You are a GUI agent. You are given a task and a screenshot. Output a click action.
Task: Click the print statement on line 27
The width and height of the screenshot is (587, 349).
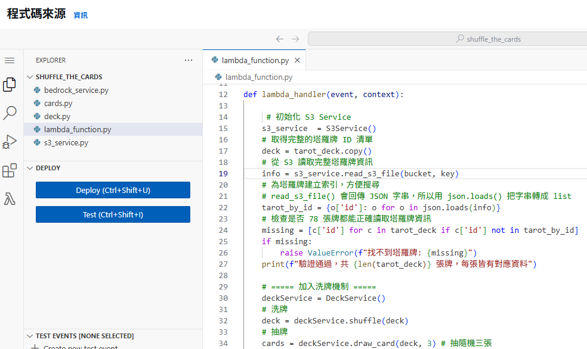tap(399, 264)
